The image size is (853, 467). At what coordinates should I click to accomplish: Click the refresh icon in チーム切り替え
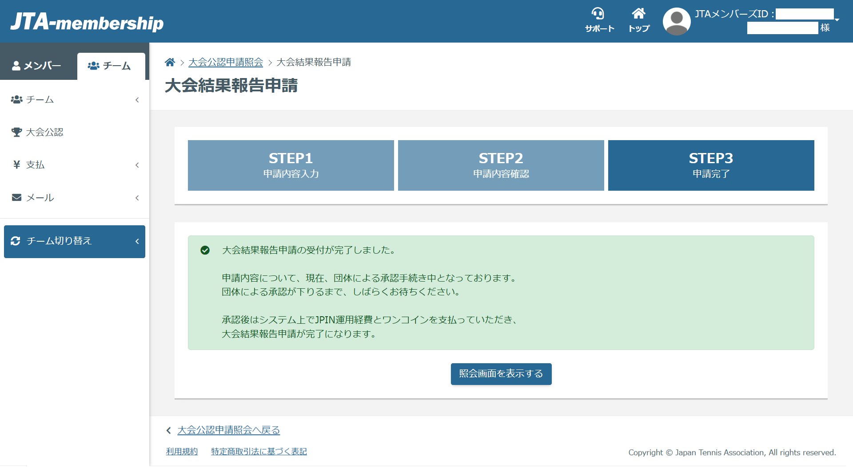(x=16, y=241)
